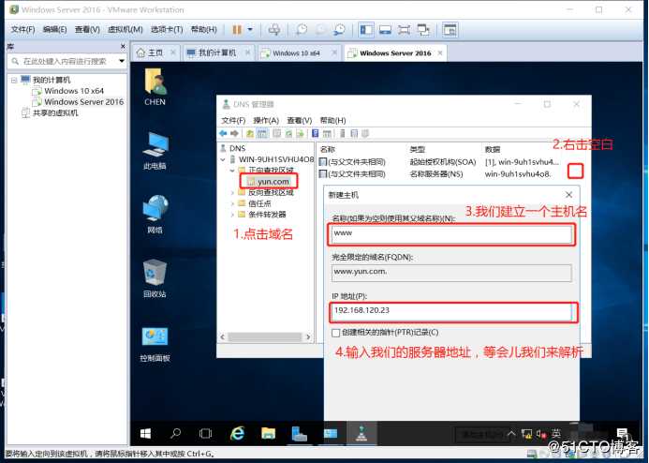Open DNS Manager 文件(F) menu
Viewport: 649px width, 463px height.
233,120
